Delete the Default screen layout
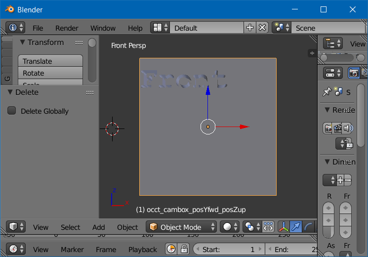 point(262,28)
